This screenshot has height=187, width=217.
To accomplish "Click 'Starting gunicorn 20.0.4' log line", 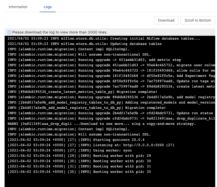I will click(76, 140).
